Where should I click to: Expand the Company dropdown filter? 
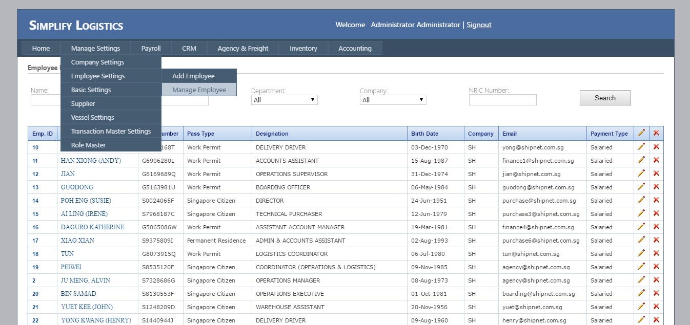(393, 100)
